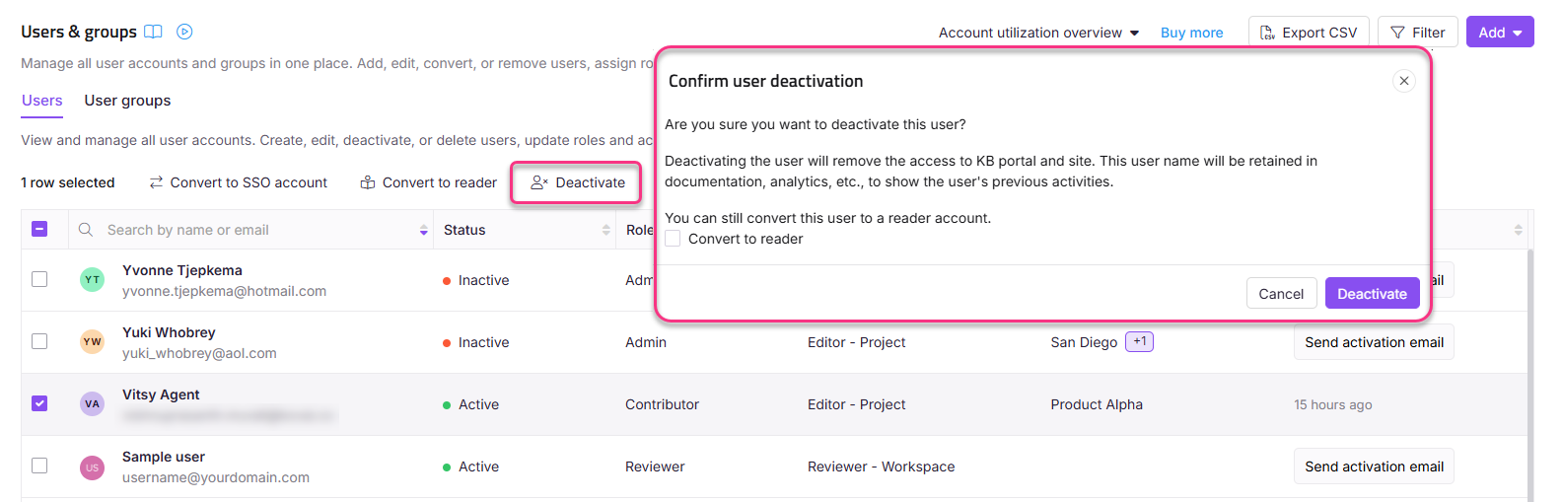
Task: Switch to the Users tab
Action: (x=41, y=101)
